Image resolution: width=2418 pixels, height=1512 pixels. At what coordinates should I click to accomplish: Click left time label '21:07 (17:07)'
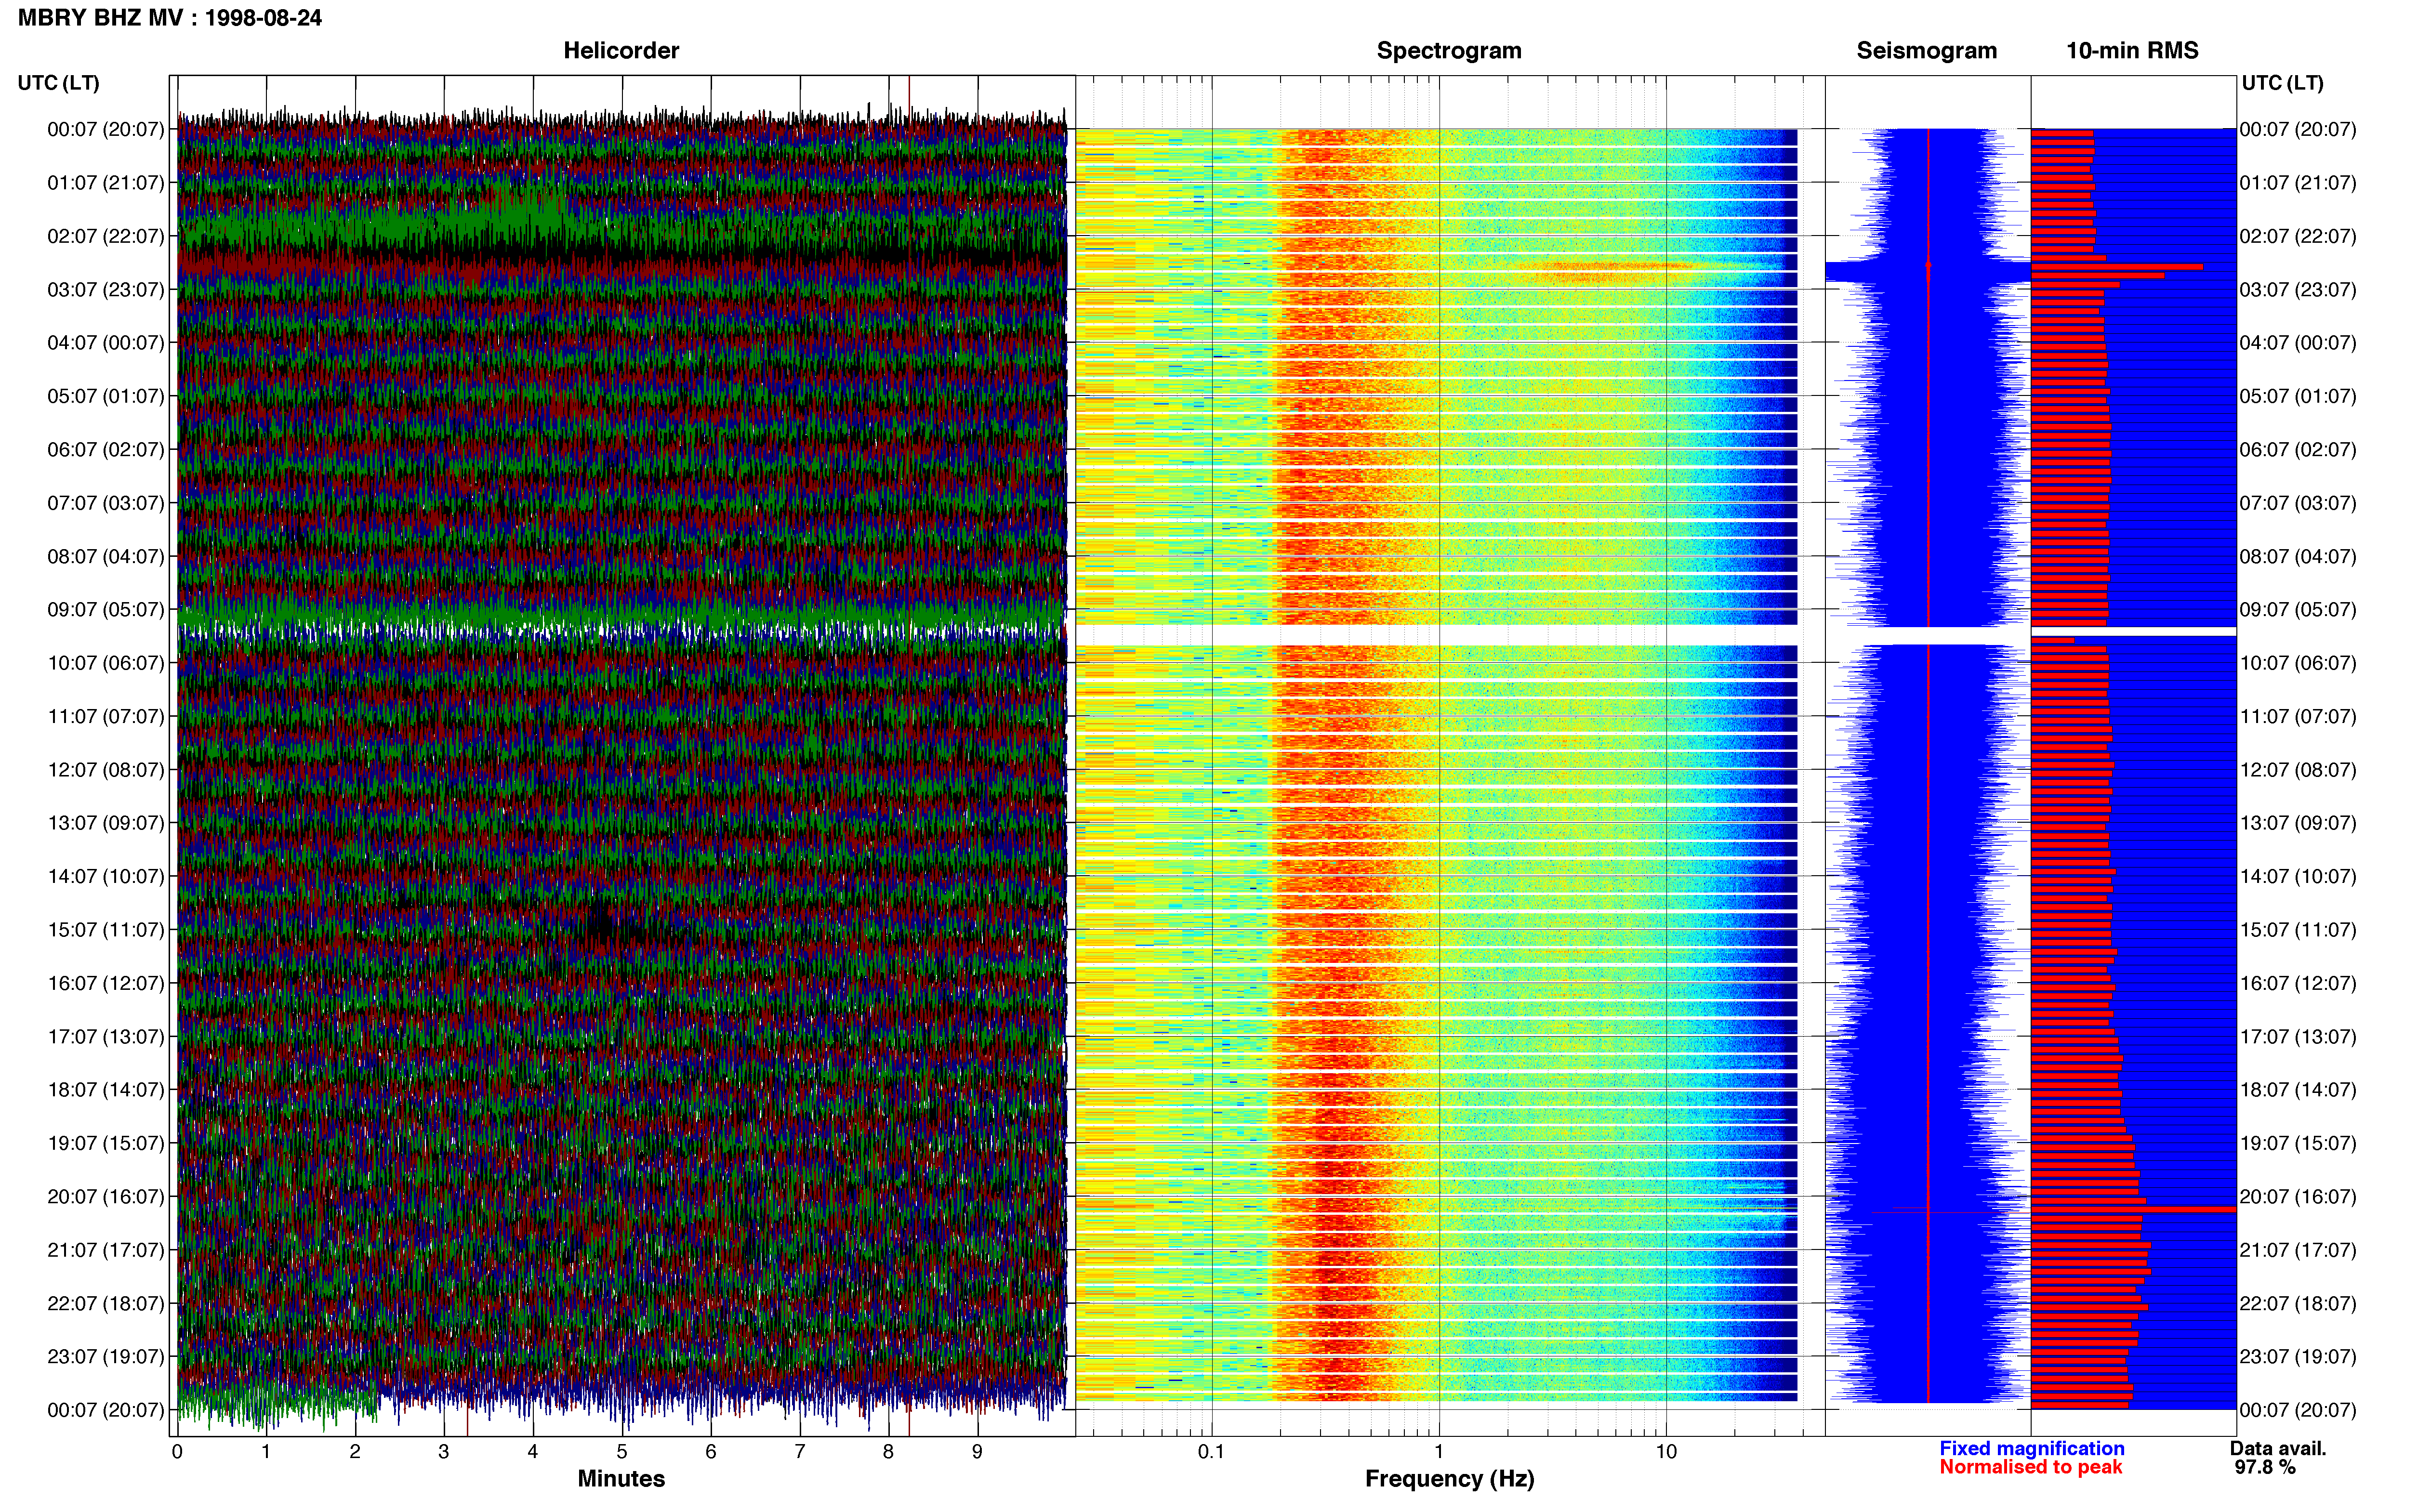(106, 1250)
